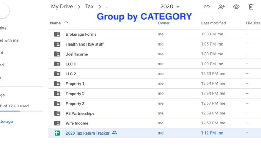Navigate to the Tax breadcrumb folder
Screen dimensions: 261x146
[89, 7]
